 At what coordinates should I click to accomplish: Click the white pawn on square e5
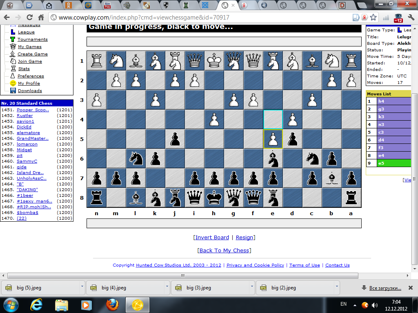273,139
